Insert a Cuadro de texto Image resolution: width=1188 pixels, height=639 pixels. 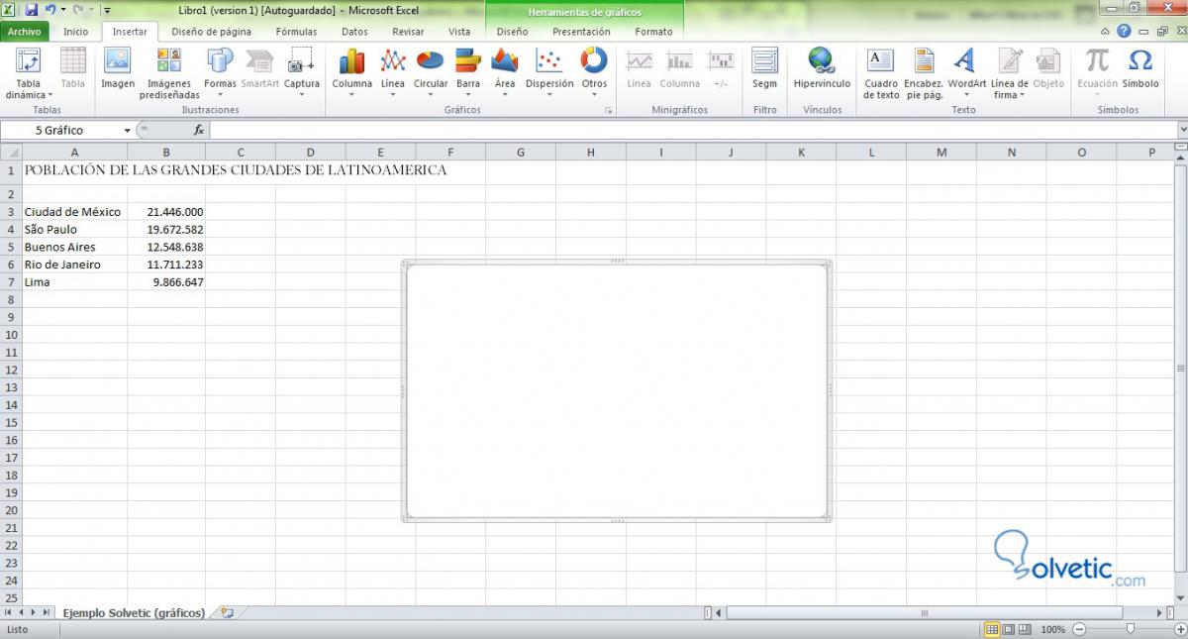(x=880, y=72)
